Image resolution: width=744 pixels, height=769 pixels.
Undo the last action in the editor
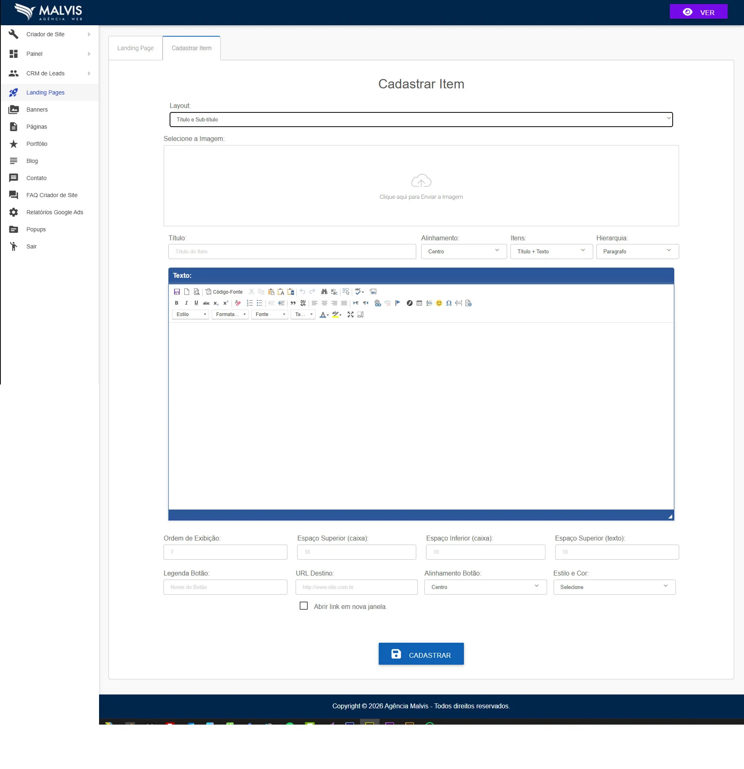click(x=302, y=292)
